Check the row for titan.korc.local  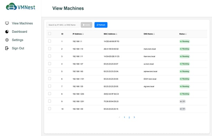coord(50,56)
